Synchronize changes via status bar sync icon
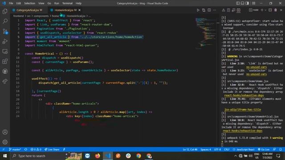Image resolution: width=285 pixels, height=160 pixels. 26,149
